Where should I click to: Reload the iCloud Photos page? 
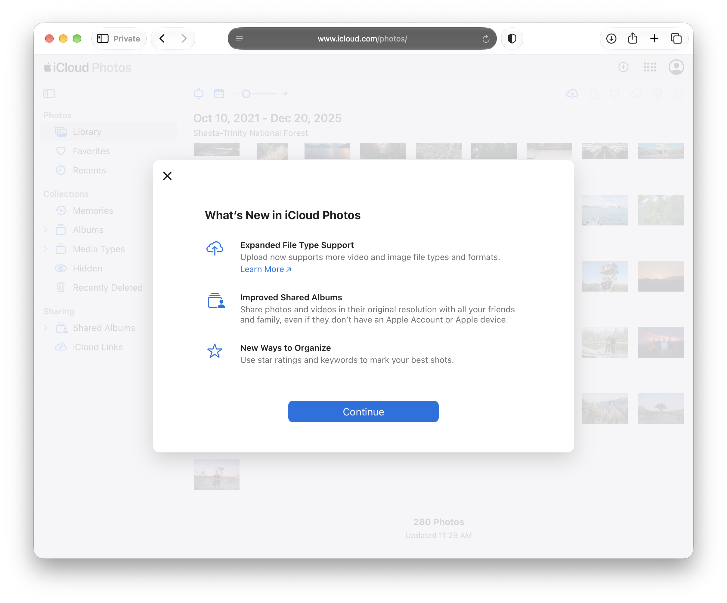(485, 39)
